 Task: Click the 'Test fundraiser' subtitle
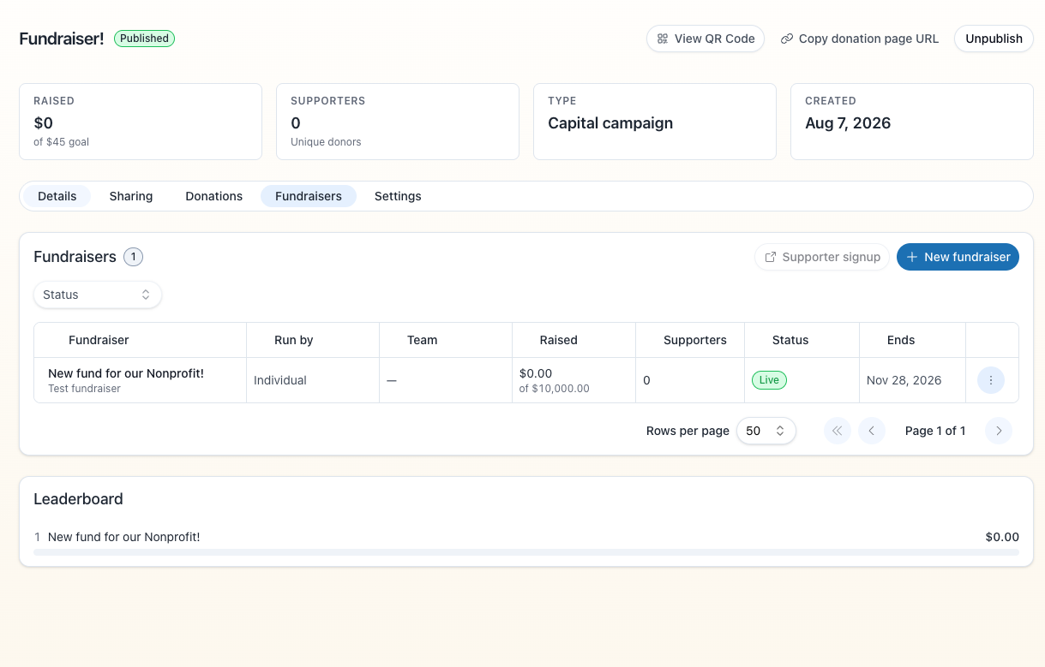84,389
